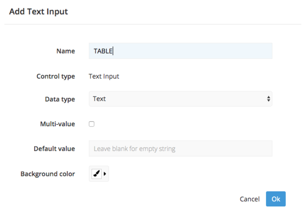The height and width of the screenshot is (216, 308).
Task: Click the Add Text Input dialog title
Action: (x=38, y=11)
